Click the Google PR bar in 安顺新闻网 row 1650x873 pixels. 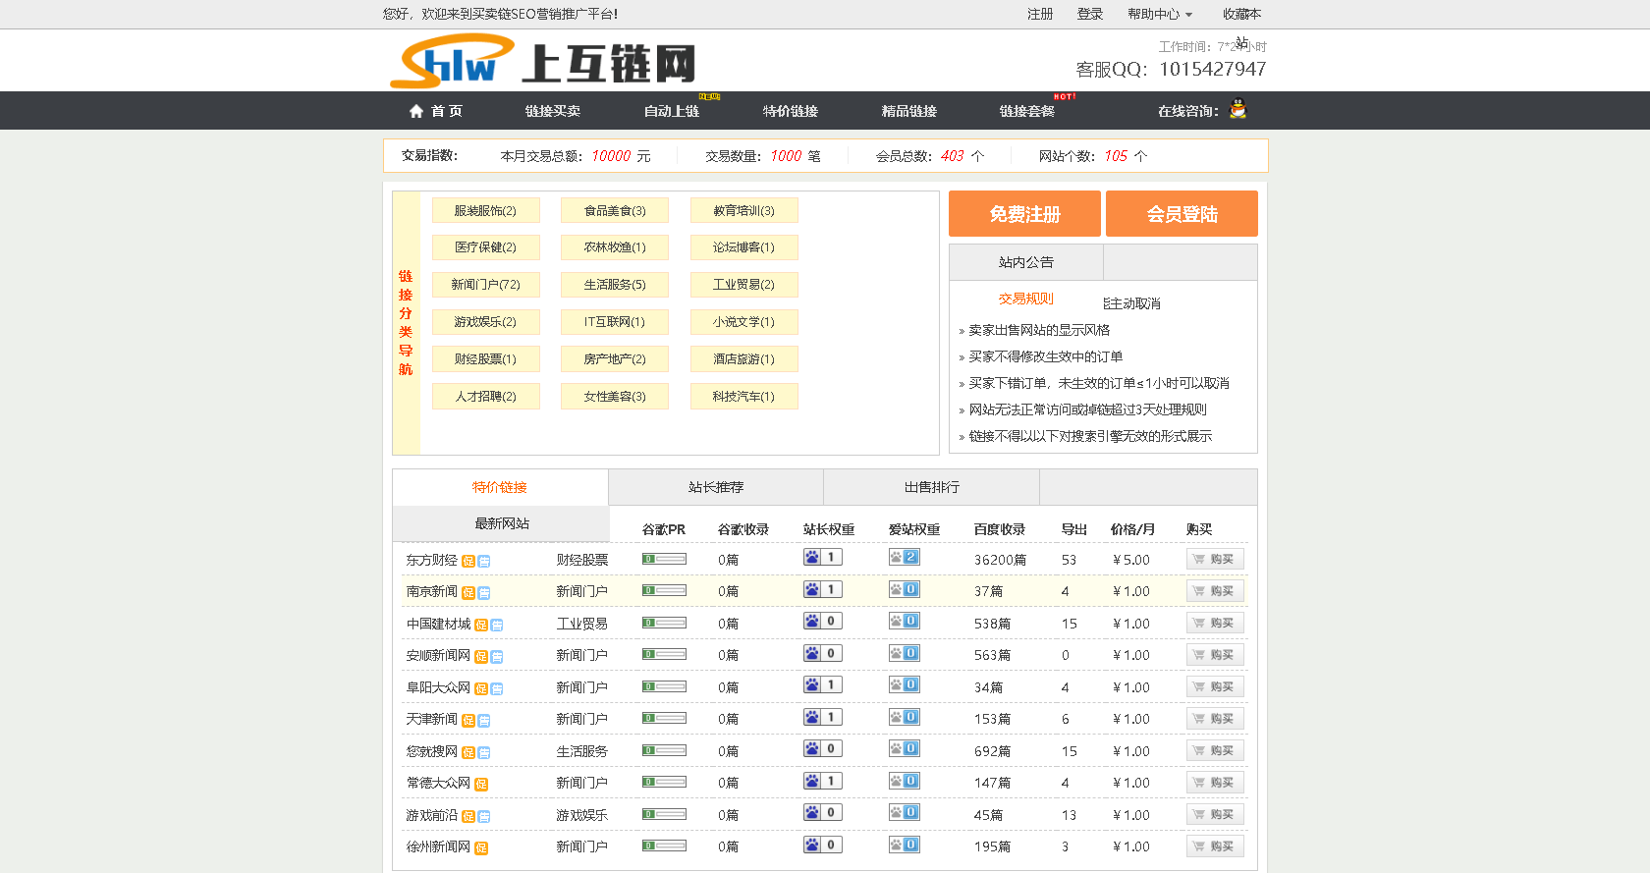[x=664, y=654]
